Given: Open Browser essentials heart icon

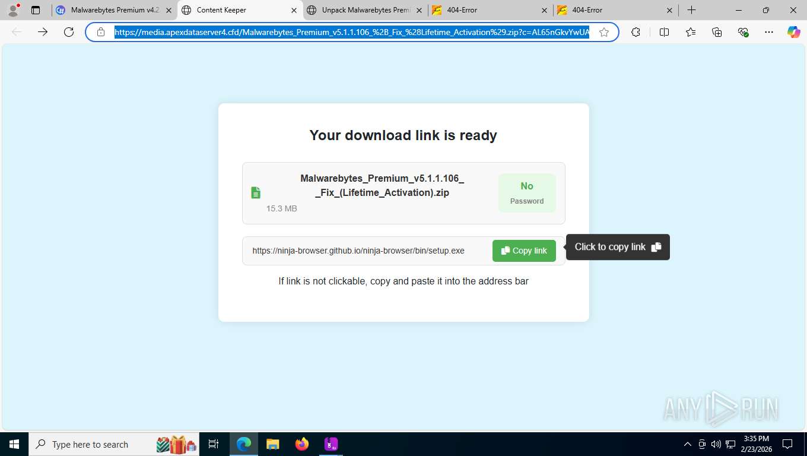Looking at the screenshot, I should (743, 32).
